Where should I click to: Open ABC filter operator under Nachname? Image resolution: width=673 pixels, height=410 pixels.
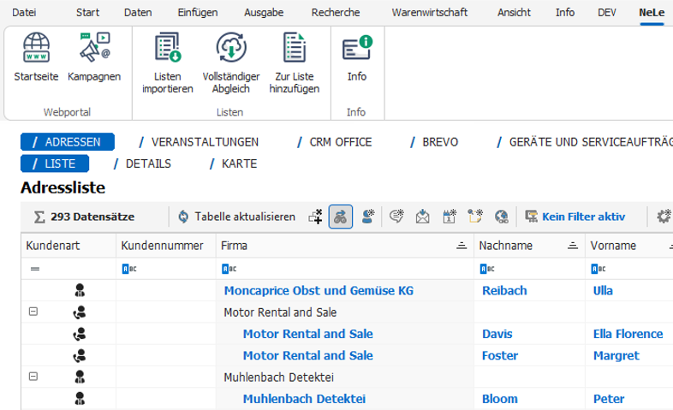[487, 269]
